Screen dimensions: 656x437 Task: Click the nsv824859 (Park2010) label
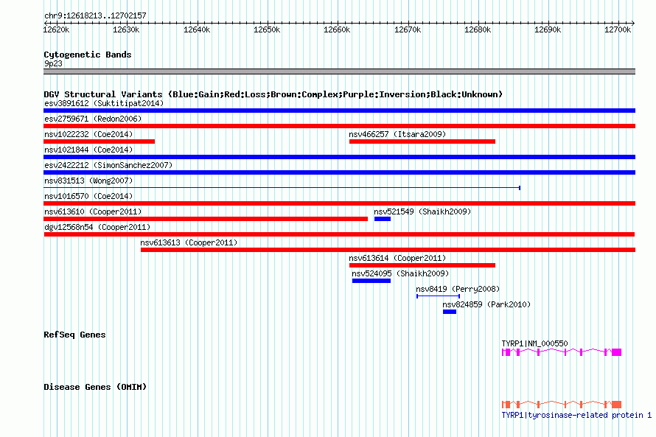(x=486, y=304)
